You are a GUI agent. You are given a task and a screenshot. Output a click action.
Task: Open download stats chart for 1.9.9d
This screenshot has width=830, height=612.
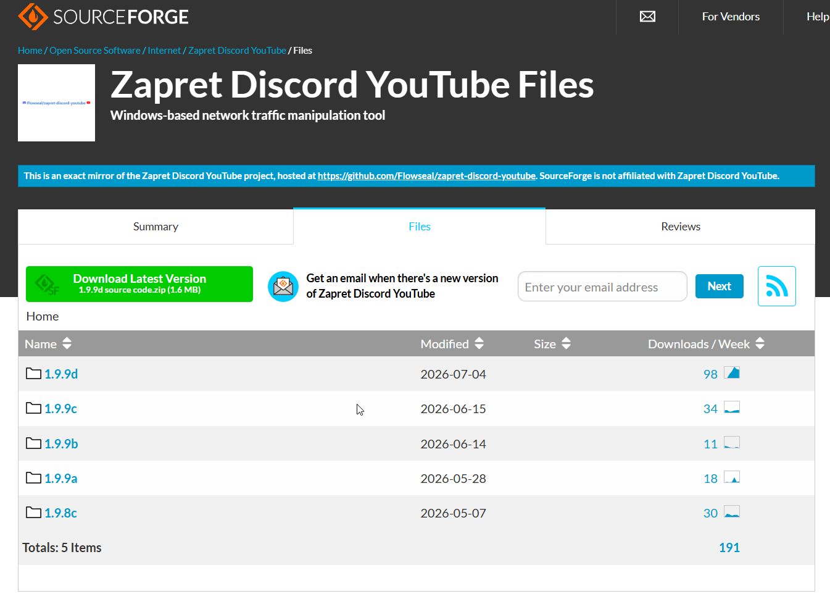click(732, 373)
